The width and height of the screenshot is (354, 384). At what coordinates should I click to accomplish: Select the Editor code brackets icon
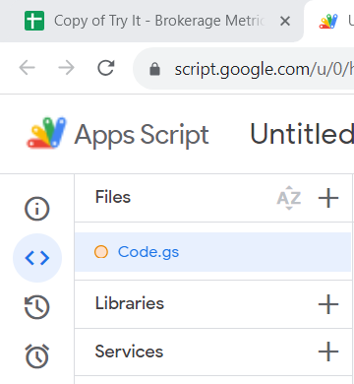(37, 258)
